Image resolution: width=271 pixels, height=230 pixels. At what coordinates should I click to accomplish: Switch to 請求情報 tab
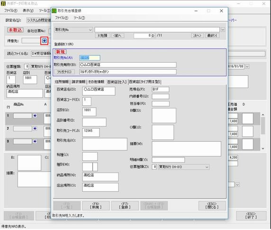[x=79, y=82]
